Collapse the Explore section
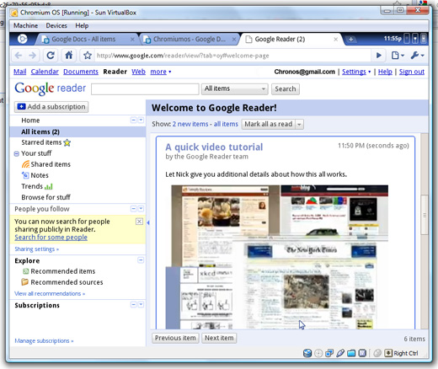The height and width of the screenshot is (369, 438). [141, 260]
